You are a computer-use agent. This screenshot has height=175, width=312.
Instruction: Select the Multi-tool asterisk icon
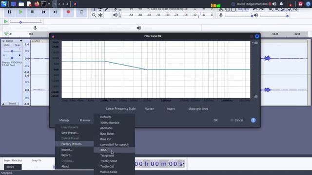pos(100,15)
